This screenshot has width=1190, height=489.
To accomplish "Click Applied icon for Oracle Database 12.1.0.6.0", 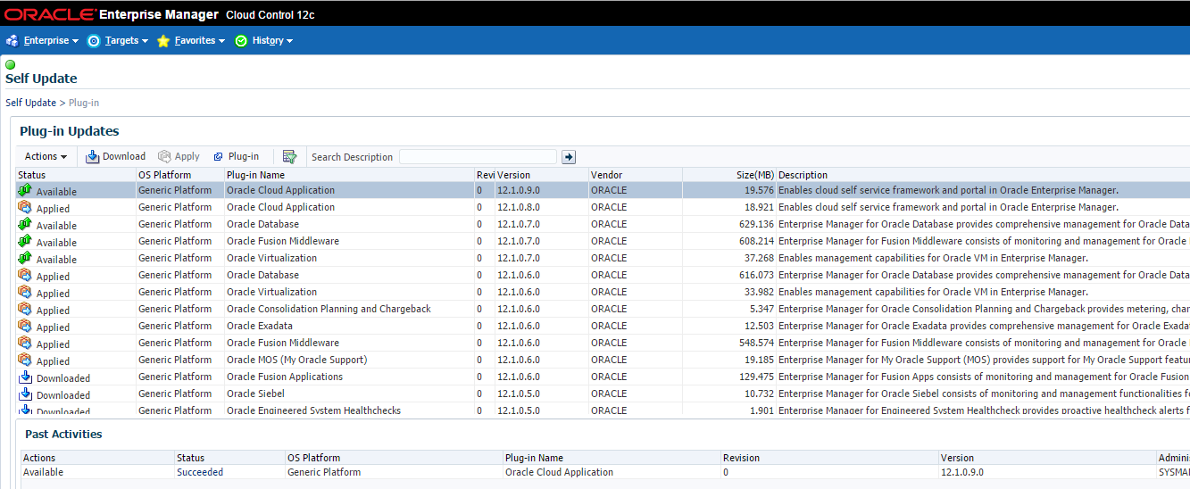I will 25,275.
